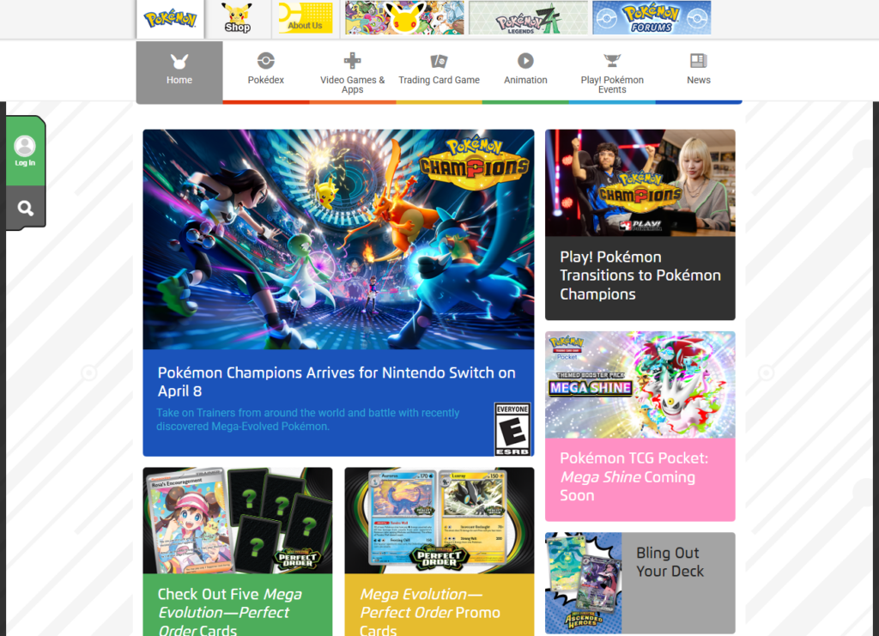The height and width of the screenshot is (636, 879).
Task: Open the Home tab
Action: coord(179,71)
